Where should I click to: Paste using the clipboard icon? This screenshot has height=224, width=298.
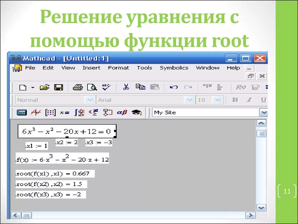(155, 87)
